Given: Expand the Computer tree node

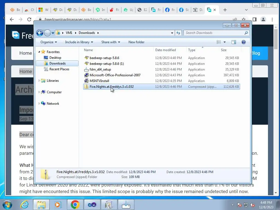Looking at the screenshot, I should coord(39,92).
